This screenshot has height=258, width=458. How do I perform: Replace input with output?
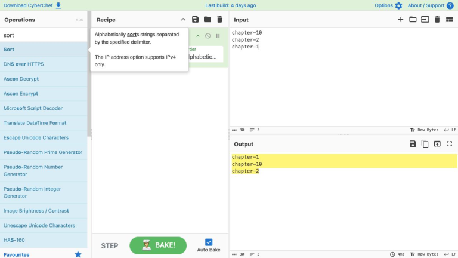(437, 143)
